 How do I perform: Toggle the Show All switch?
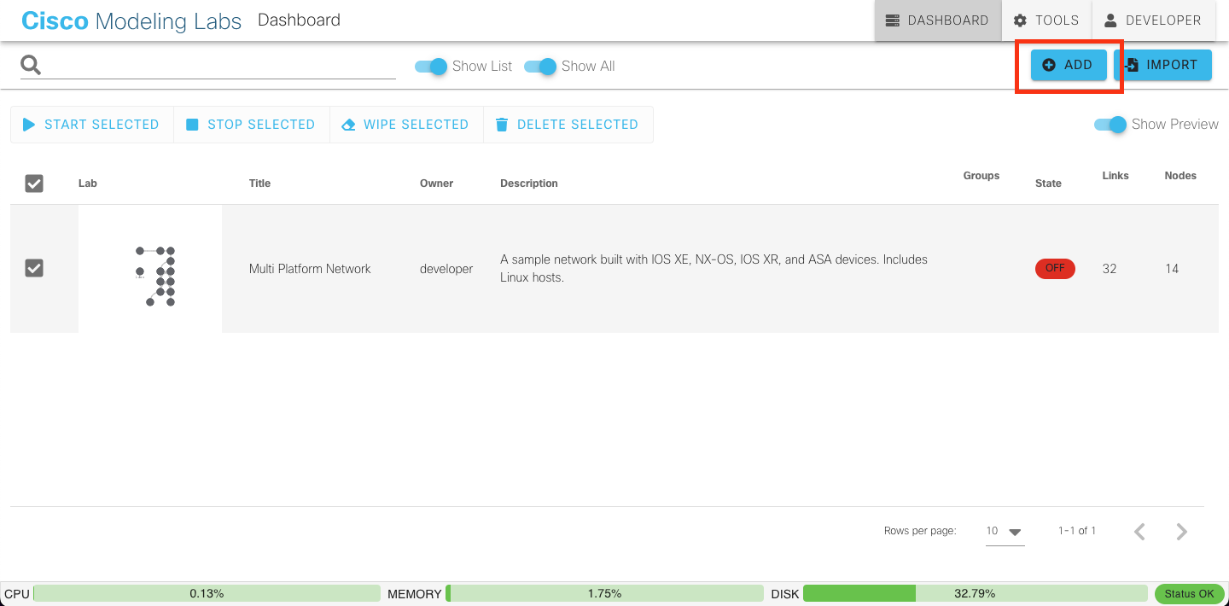[x=540, y=67]
